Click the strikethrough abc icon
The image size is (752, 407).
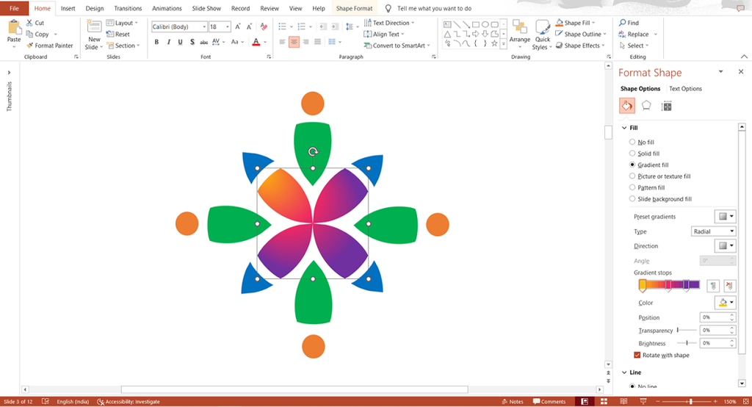204,42
